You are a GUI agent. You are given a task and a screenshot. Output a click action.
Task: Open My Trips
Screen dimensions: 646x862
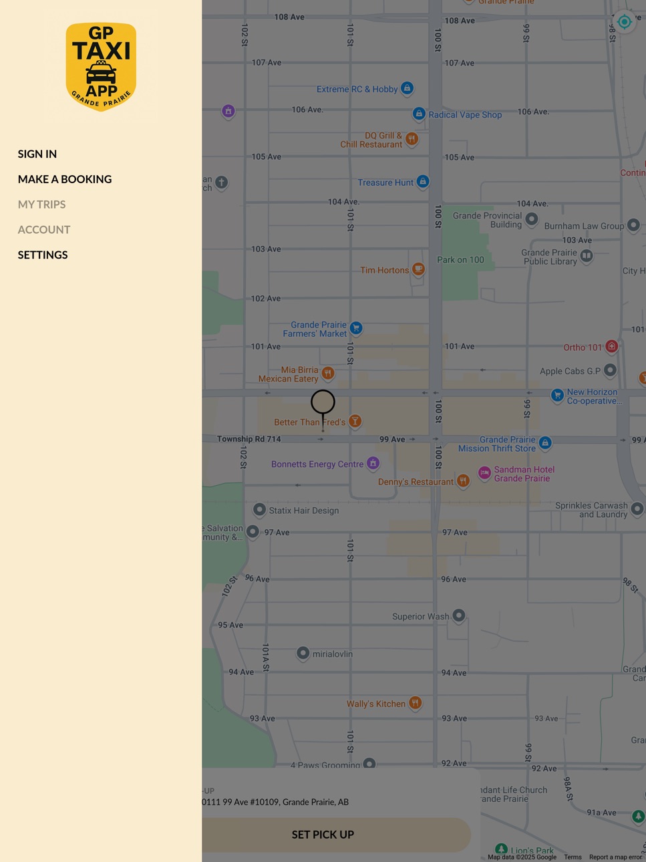coord(42,204)
